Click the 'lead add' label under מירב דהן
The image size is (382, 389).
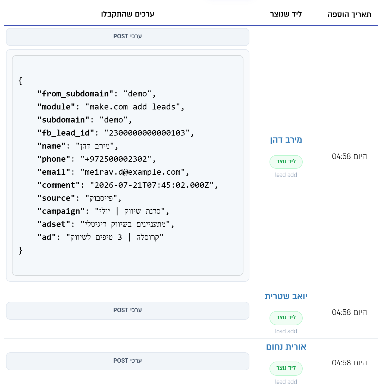[286, 175]
